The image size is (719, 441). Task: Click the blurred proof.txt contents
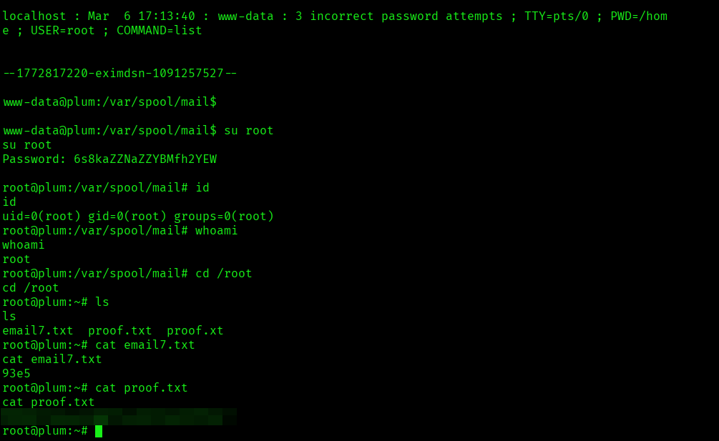[x=118, y=416]
